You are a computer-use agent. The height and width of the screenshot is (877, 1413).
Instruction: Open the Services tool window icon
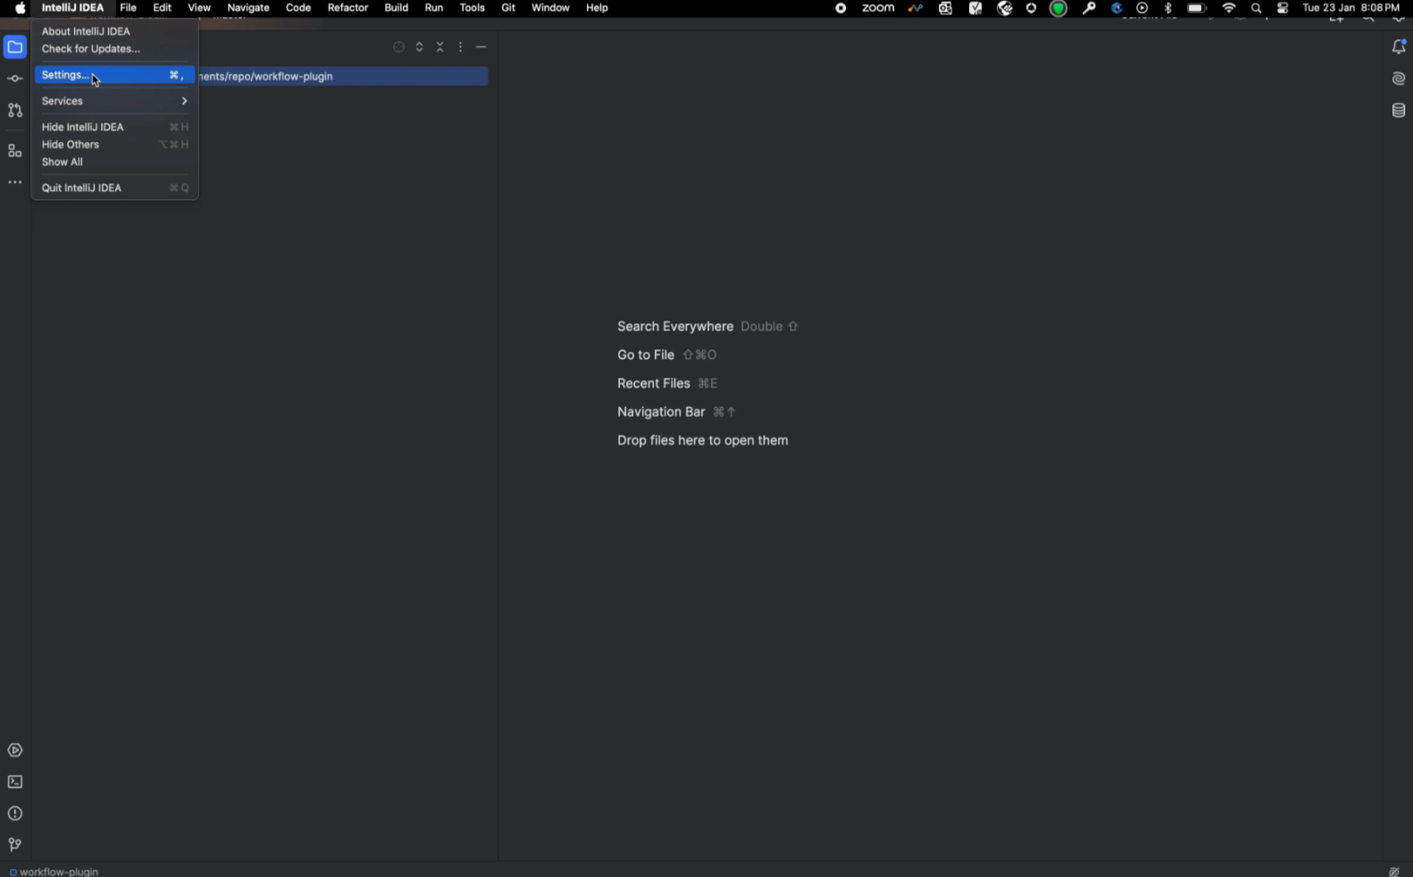15,750
